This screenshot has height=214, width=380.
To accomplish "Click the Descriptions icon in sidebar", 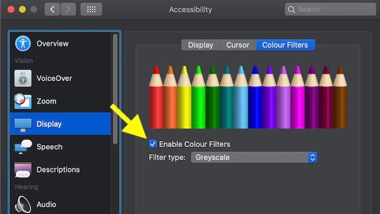I will coord(23,170).
